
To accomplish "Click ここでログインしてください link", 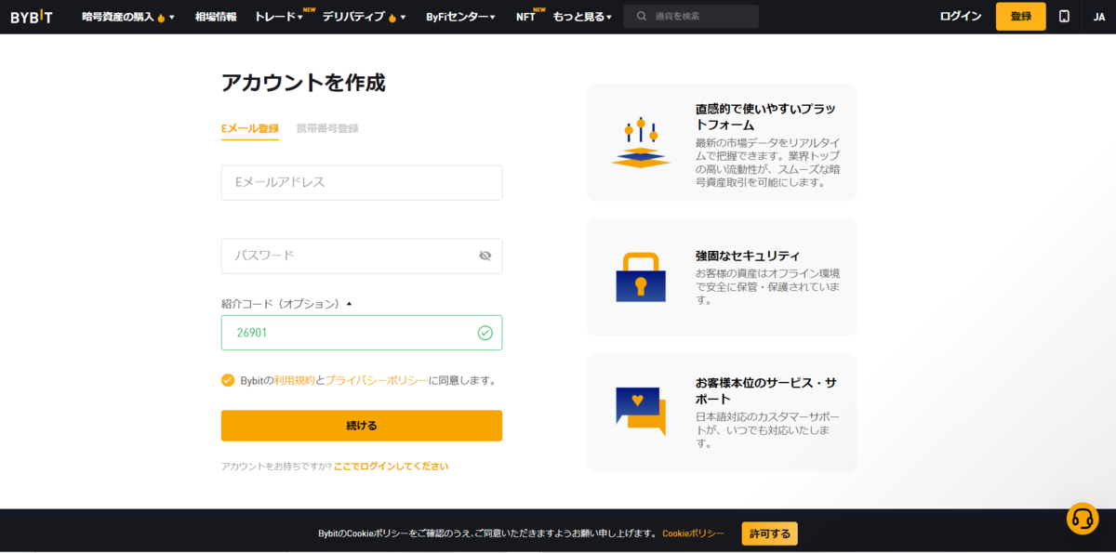I will (392, 467).
